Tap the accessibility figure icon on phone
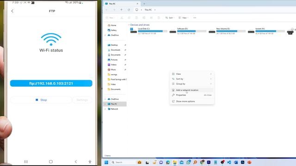Viewport: 296px width, 166px height. pos(90,162)
